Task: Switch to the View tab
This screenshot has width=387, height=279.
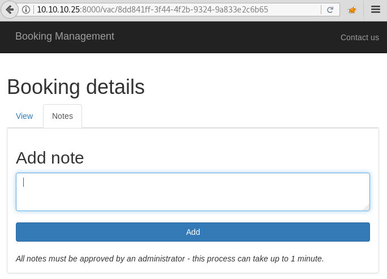Action: (x=24, y=116)
